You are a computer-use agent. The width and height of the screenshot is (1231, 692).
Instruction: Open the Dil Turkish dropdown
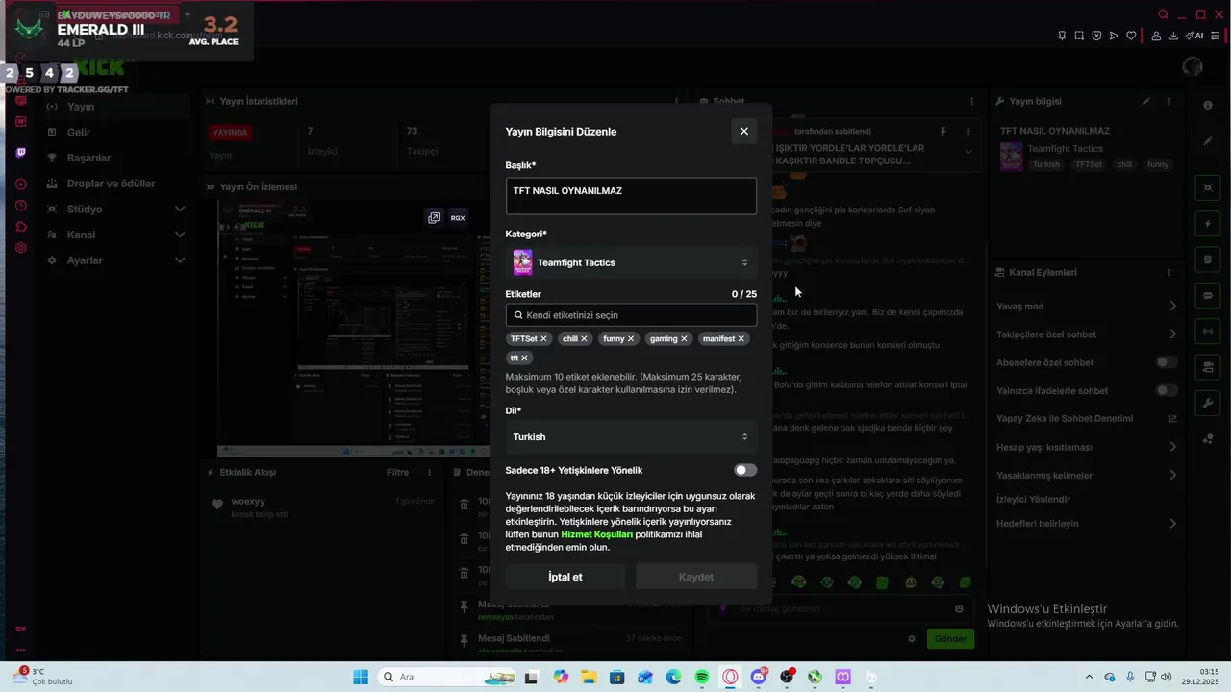pos(631,437)
